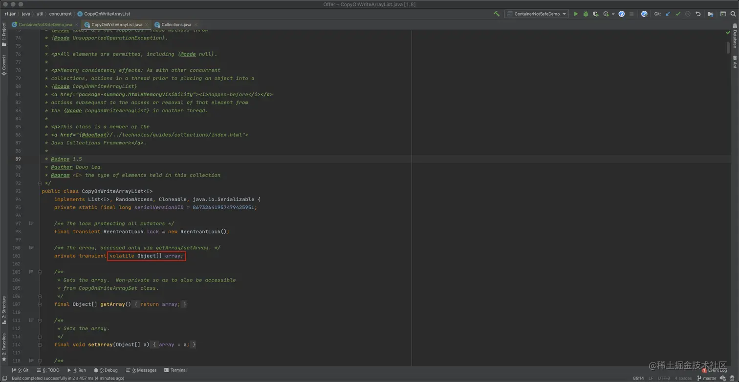Viewport: 739px width, 382px height.
Task: Click the CopyOnWriteArrayList breadcrumb
Action: click(104, 14)
